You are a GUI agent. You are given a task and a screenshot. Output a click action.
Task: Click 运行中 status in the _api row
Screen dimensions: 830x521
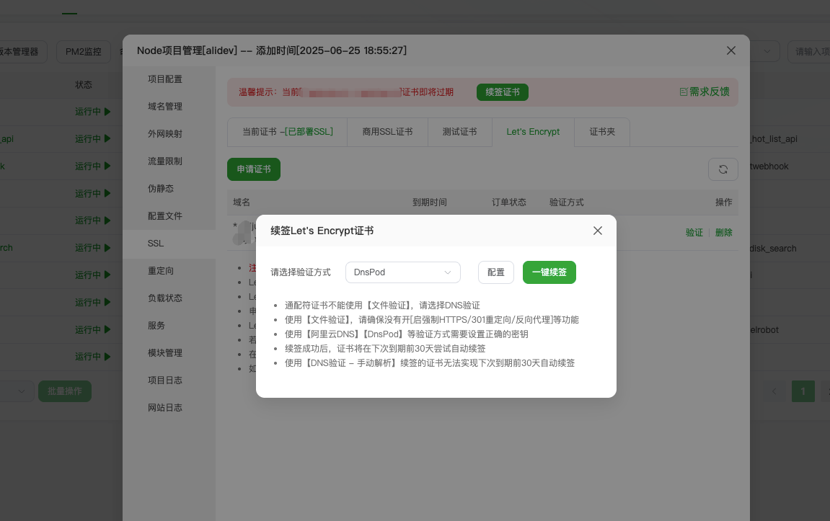click(92, 138)
